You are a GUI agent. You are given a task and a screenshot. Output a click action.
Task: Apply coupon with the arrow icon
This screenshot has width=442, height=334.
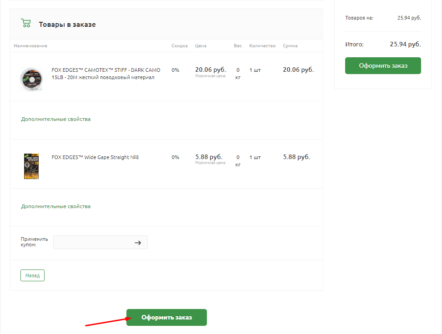[x=138, y=243]
